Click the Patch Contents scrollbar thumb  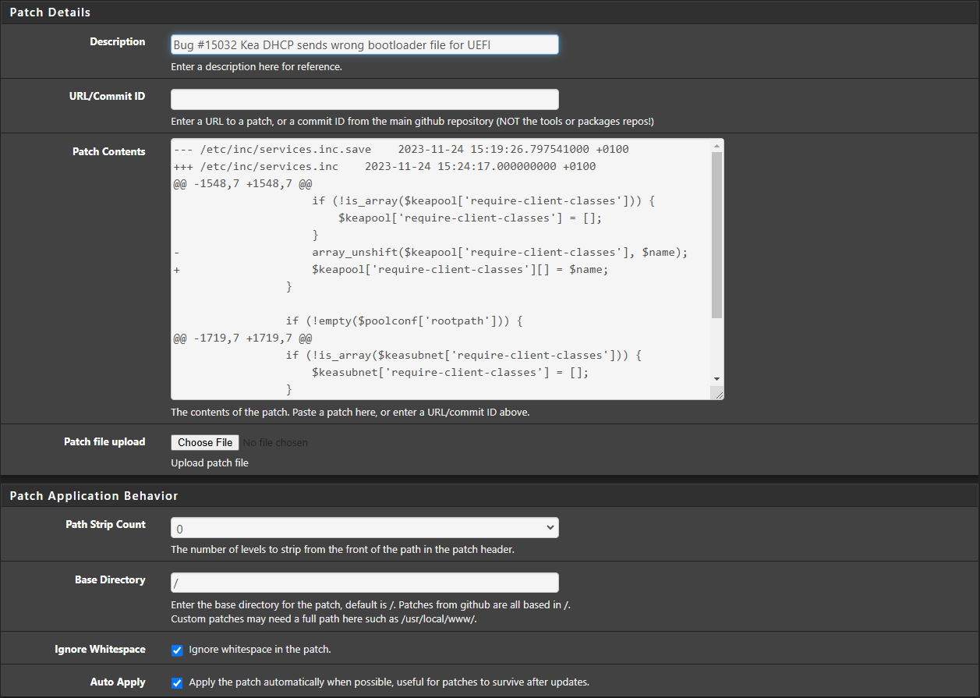click(x=716, y=235)
